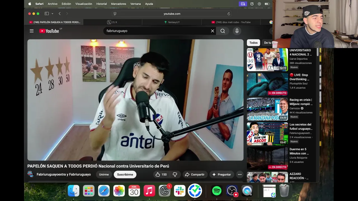Switch to the (1) X tab

coord(112,22)
